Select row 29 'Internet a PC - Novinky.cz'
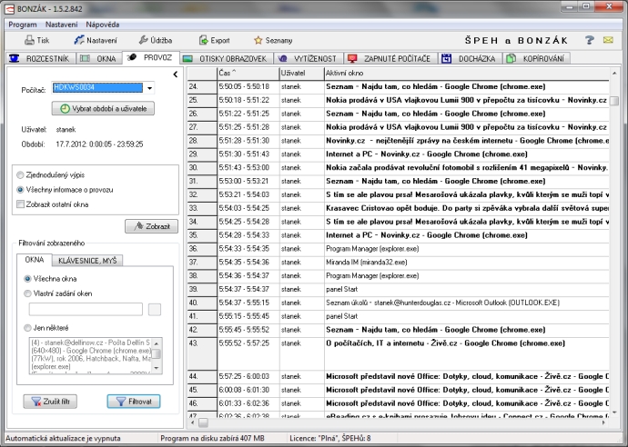The height and width of the screenshot is (447, 628). tap(398, 154)
